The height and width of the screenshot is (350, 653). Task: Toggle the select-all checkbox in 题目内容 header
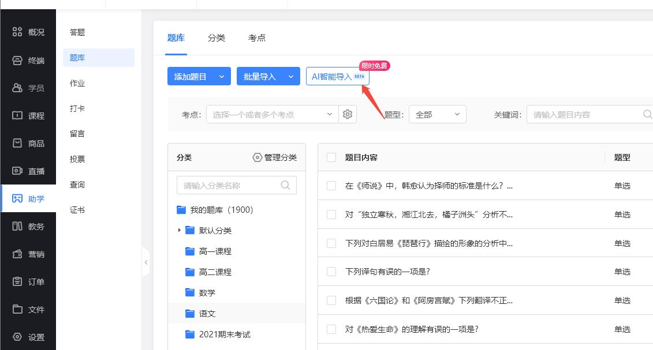(x=331, y=157)
